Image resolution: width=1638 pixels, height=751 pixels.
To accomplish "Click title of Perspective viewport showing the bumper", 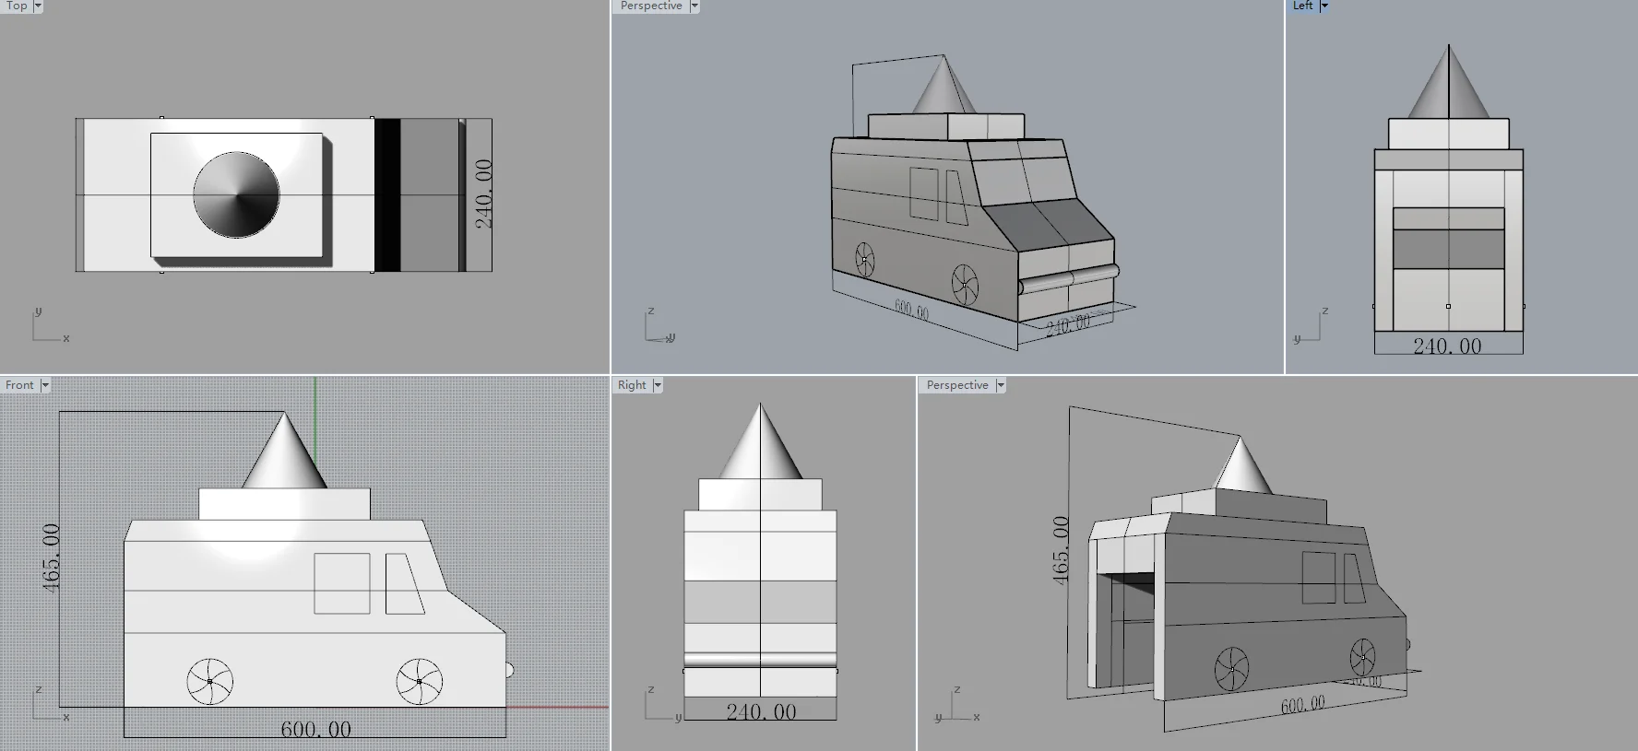I will 651,6.
